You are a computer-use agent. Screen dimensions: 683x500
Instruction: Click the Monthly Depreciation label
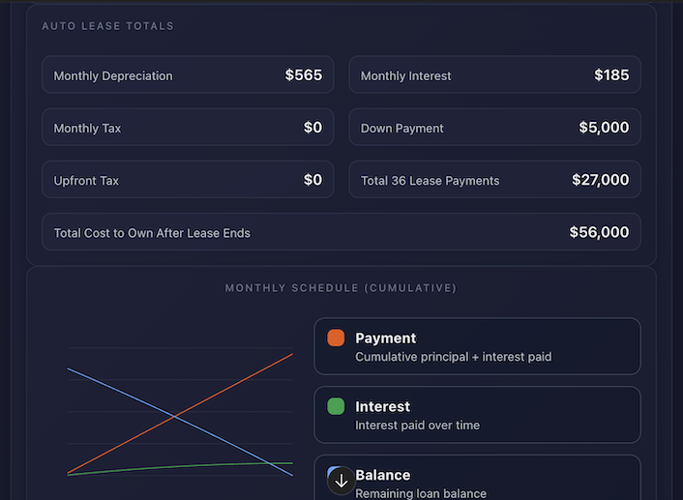113,75
